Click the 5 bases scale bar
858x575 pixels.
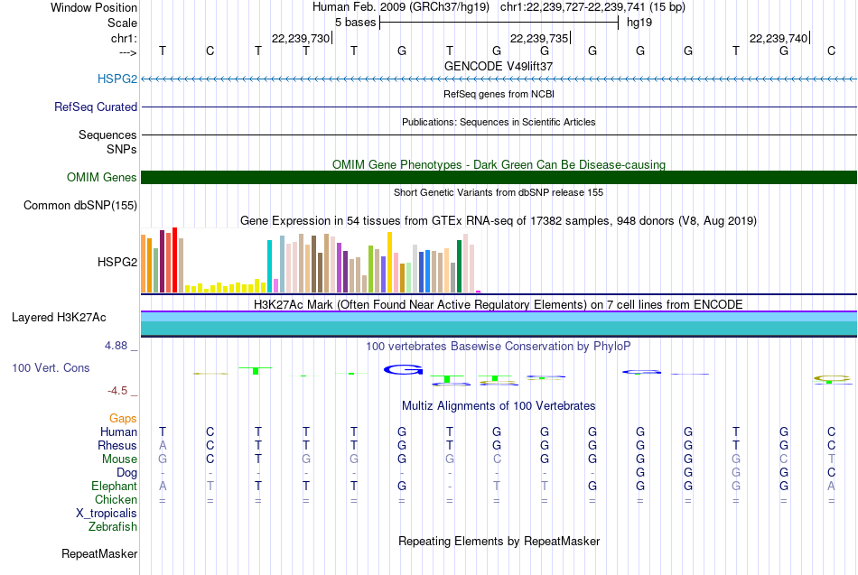click(x=499, y=22)
